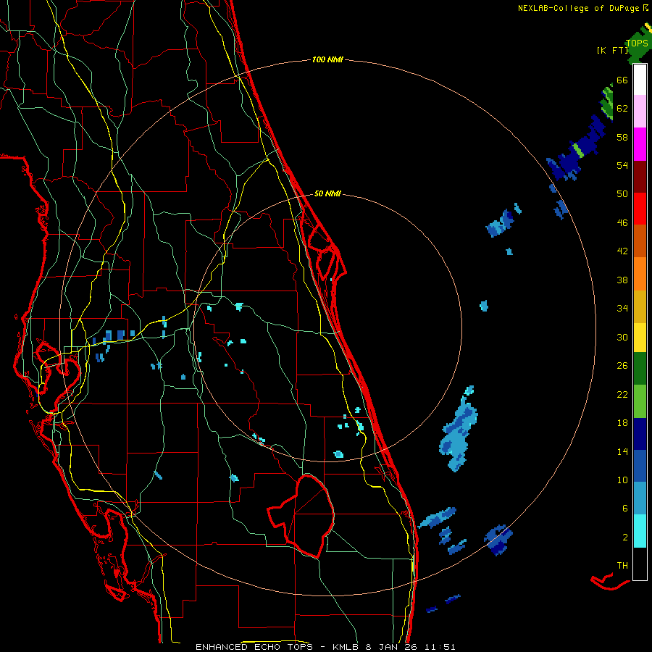Click the [K FT] units label
The width and height of the screenshot is (652, 652).
(x=612, y=50)
